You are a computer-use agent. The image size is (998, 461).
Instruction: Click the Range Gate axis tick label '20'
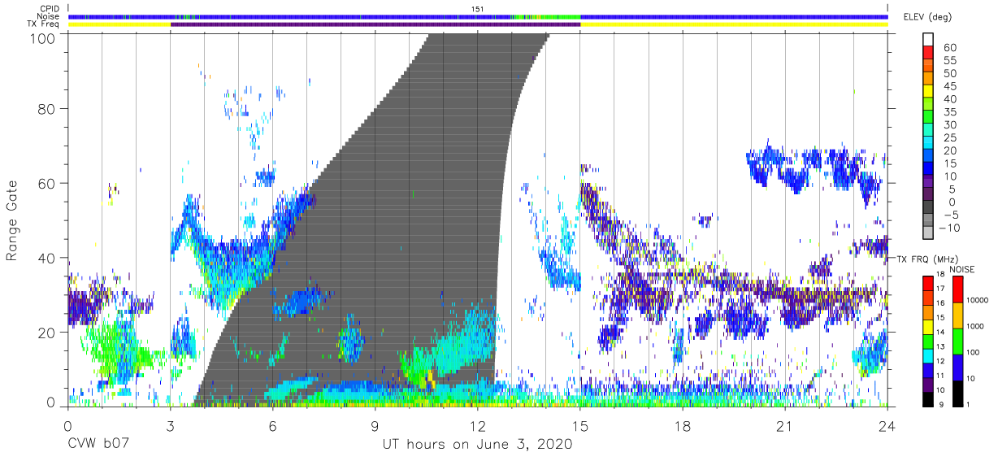[x=47, y=333]
